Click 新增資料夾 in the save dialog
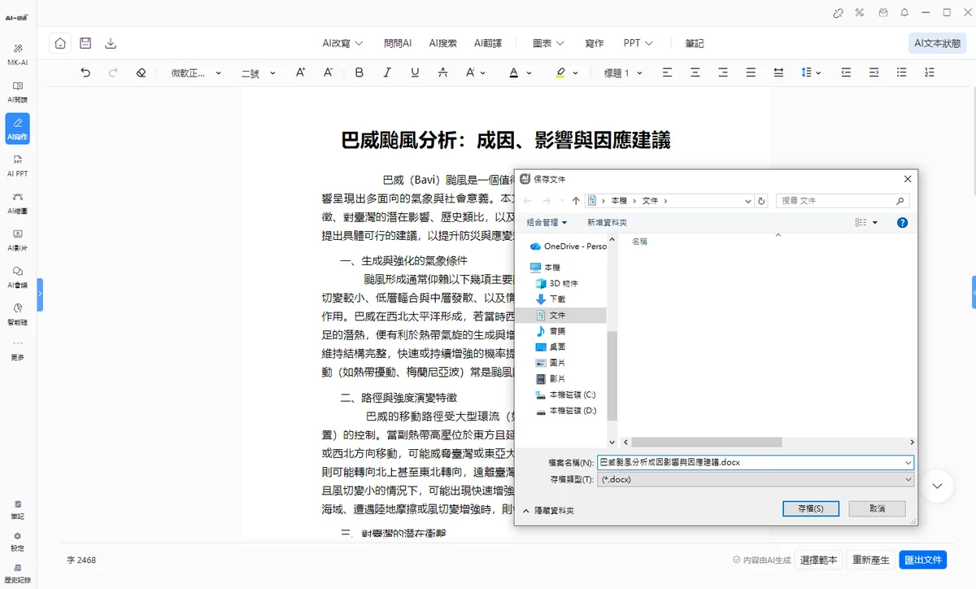 click(607, 222)
